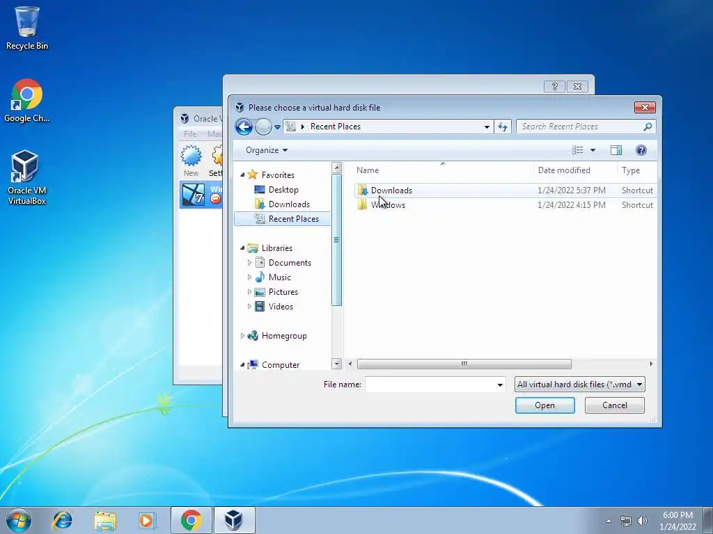
Task: Open recent pages dropdown beside Forward arrow
Action: (x=277, y=127)
